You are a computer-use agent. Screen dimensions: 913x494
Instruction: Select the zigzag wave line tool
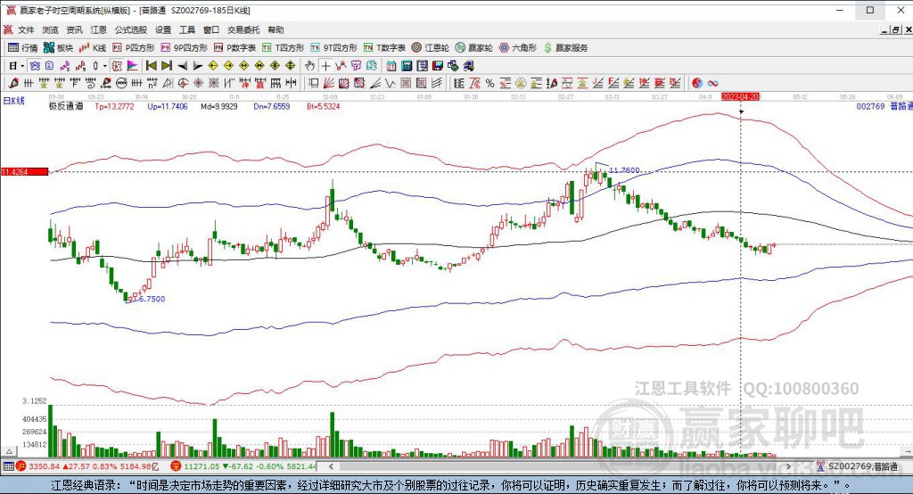pyautogui.click(x=391, y=83)
